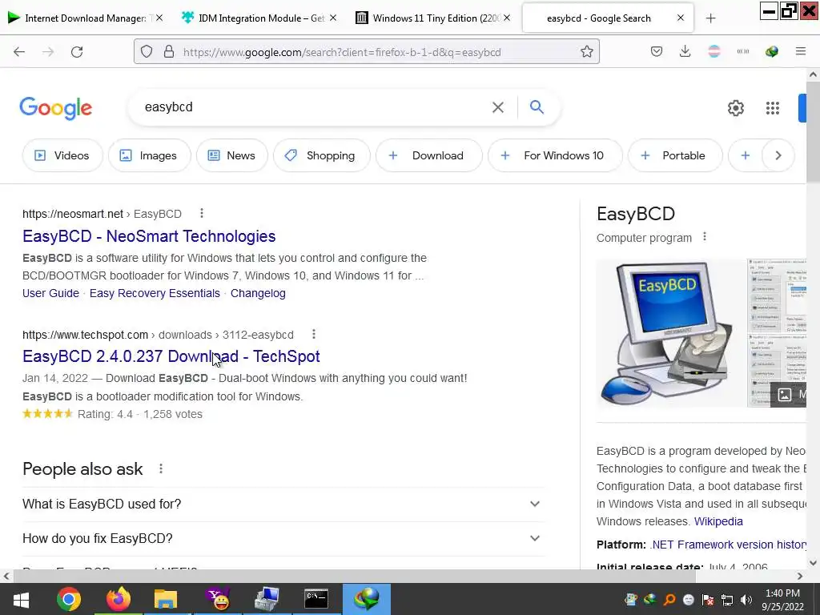
Task: Switch to IDM Integration Module tab
Action: [x=259, y=18]
